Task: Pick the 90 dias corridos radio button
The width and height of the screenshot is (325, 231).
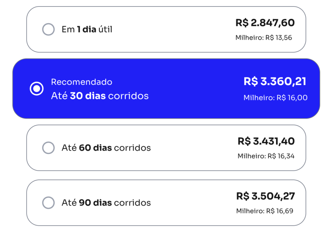Action: pyautogui.click(x=48, y=203)
